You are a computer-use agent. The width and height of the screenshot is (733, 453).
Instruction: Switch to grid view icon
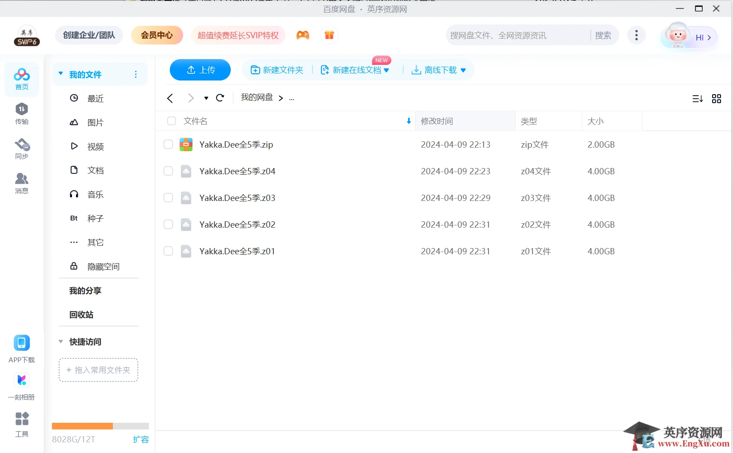pos(717,99)
